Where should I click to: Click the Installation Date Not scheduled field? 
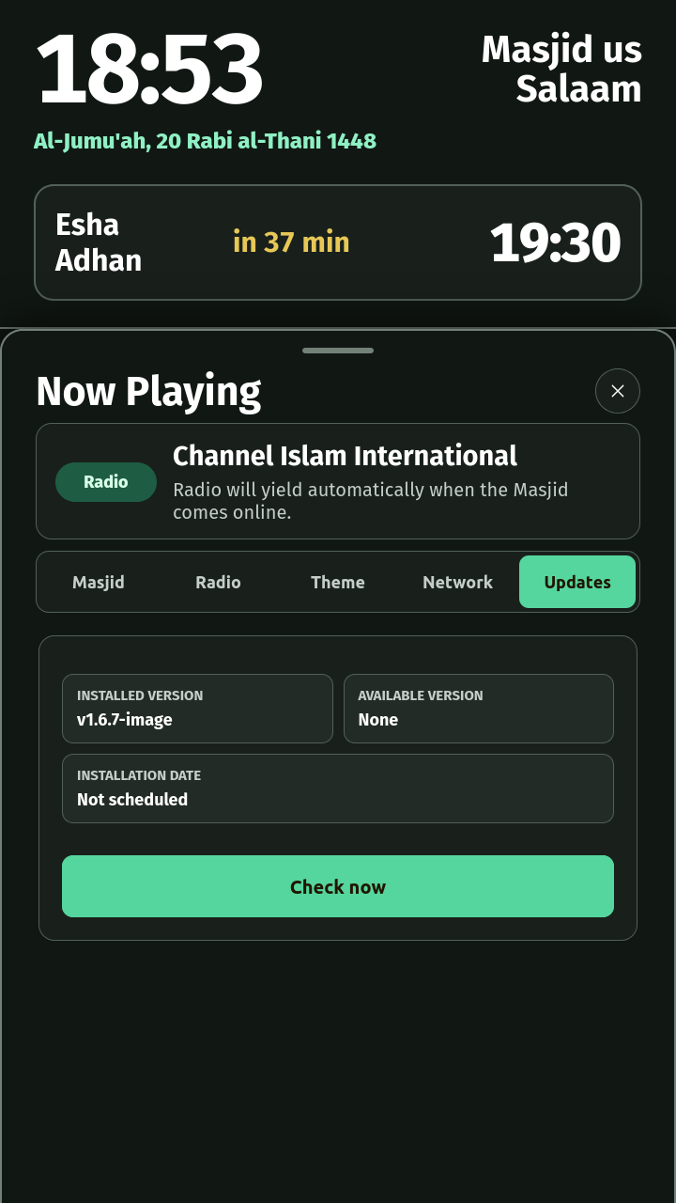coord(338,789)
